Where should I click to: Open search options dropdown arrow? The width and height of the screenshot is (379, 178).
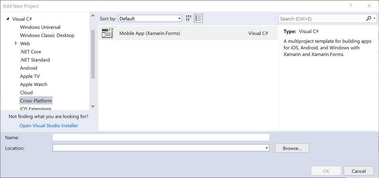(x=374, y=18)
